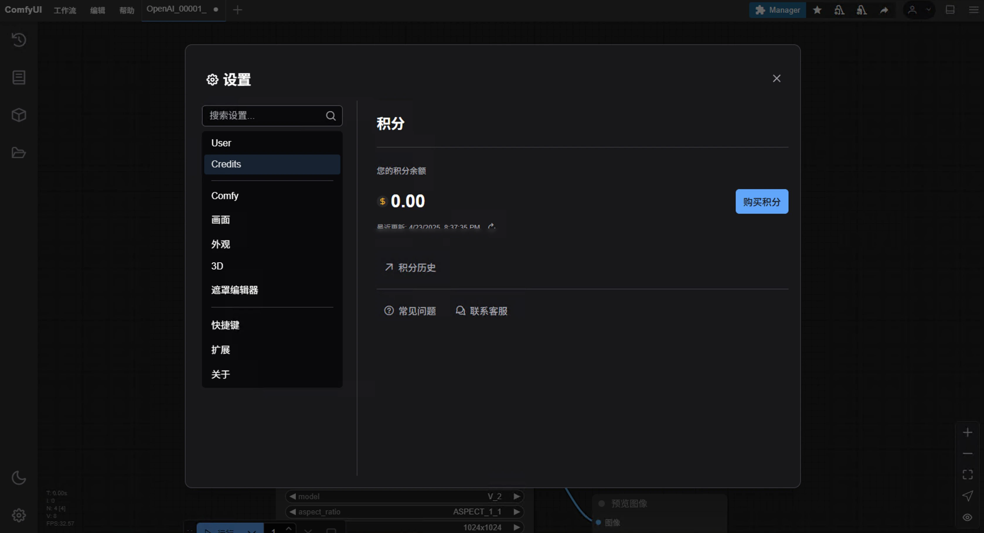Toggle dark theme with the moon icon
Screen dimensions: 984x533
point(19,477)
